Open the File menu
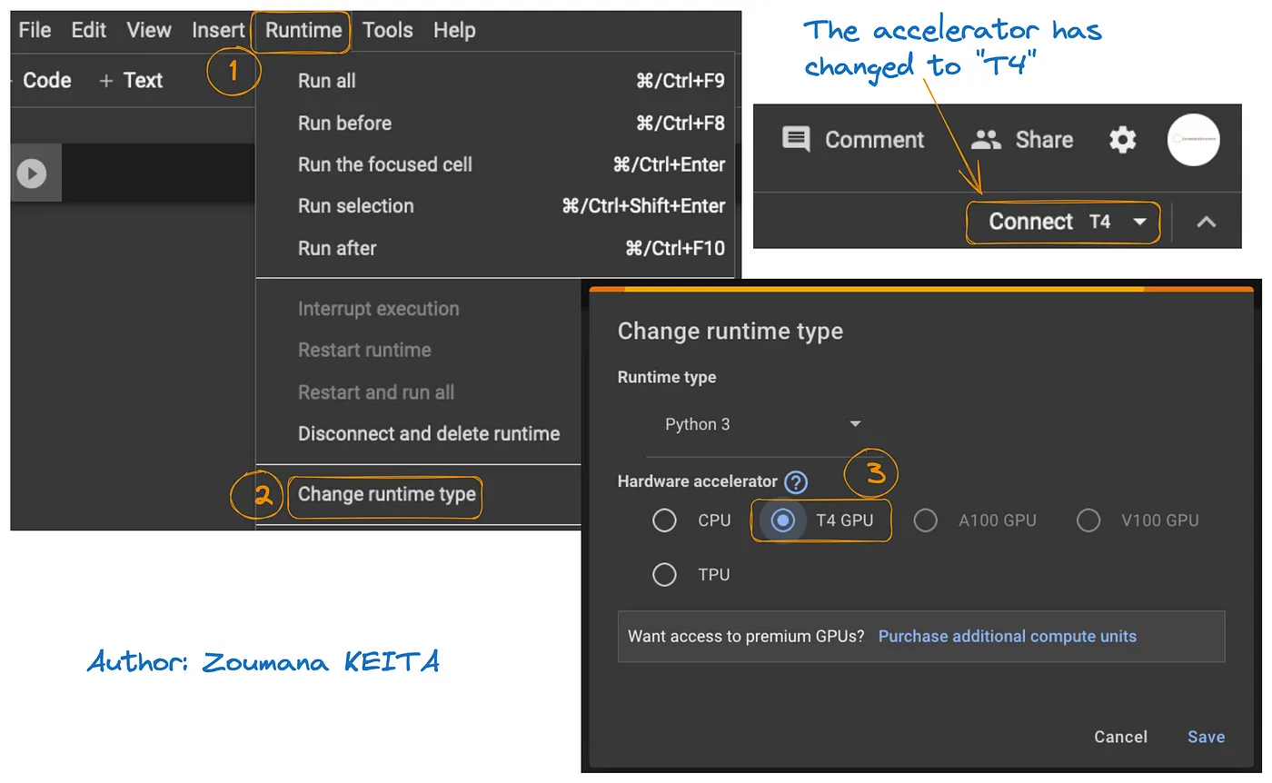The width and height of the screenshot is (1272, 783). click(35, 30)
